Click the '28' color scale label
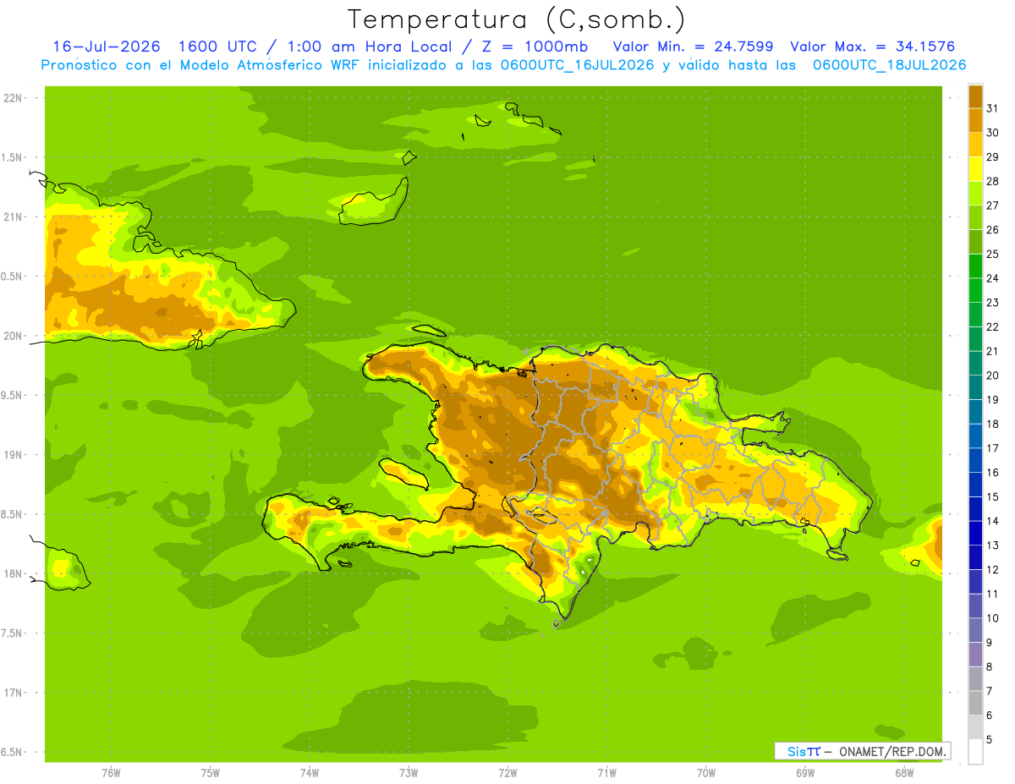 993,181
